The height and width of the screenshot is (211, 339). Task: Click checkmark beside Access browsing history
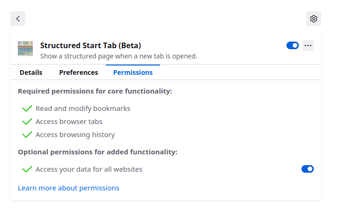(x=27, y=135)
